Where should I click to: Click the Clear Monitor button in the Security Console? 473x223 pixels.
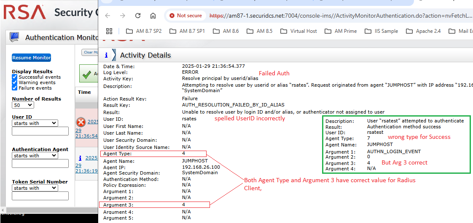tap(90, 52)
